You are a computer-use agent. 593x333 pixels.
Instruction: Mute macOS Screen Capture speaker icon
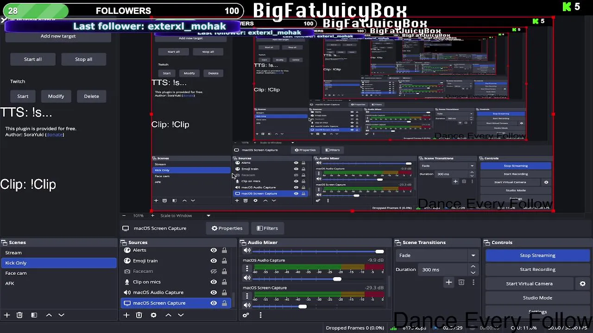tap(247, 305)
